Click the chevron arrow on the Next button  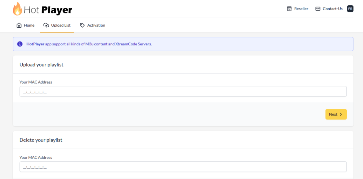tap(341, 114)
